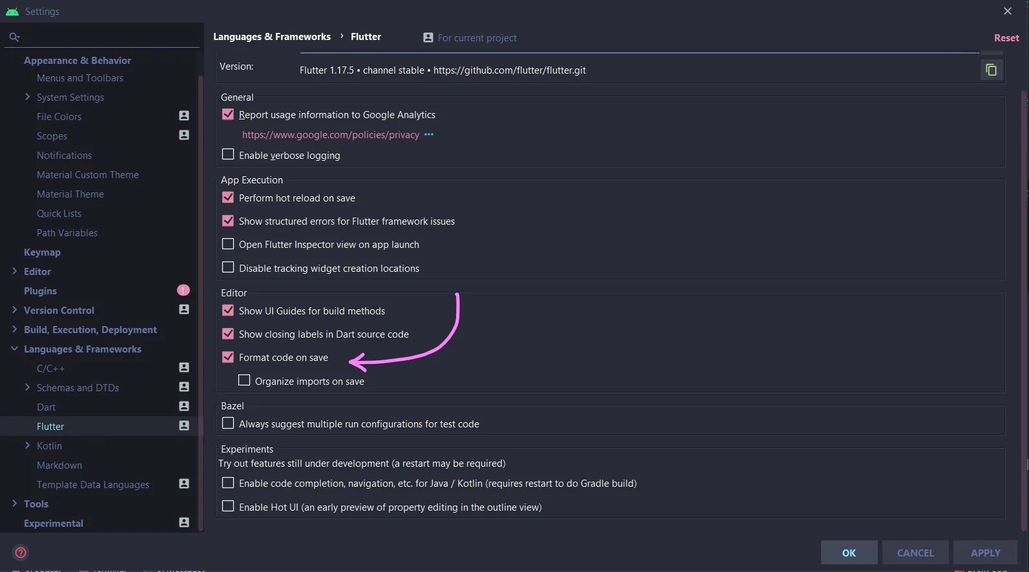Expand the Tools section
Image resolution: width=1029 pixels, height=572 pixels.
click(14, 504)
